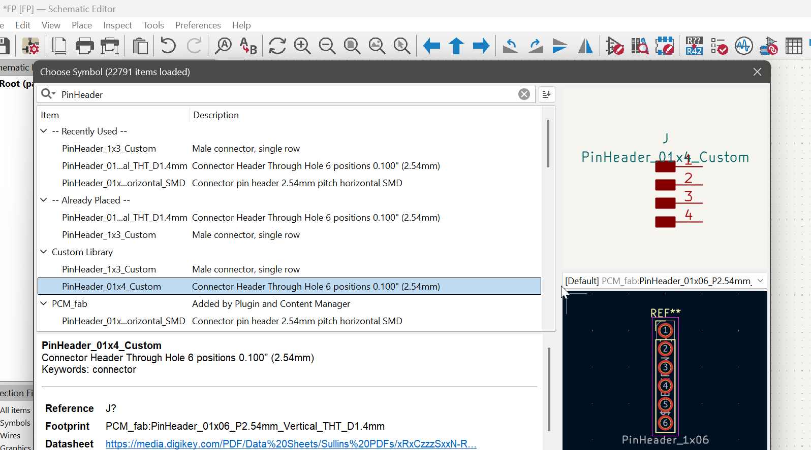The image size is (811, 450).
Task: Zoom to fit objects
Action: (x=377, y=46)
